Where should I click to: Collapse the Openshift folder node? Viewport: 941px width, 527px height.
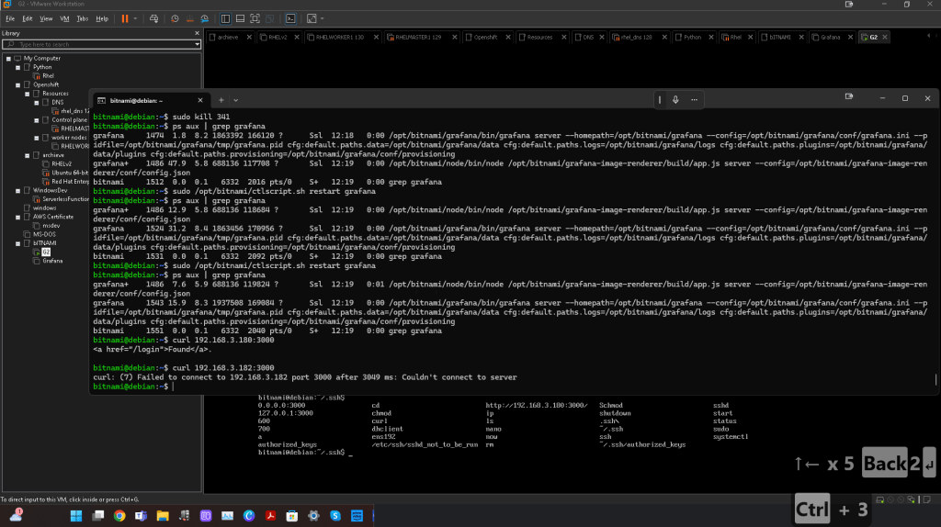click(18, 85)
